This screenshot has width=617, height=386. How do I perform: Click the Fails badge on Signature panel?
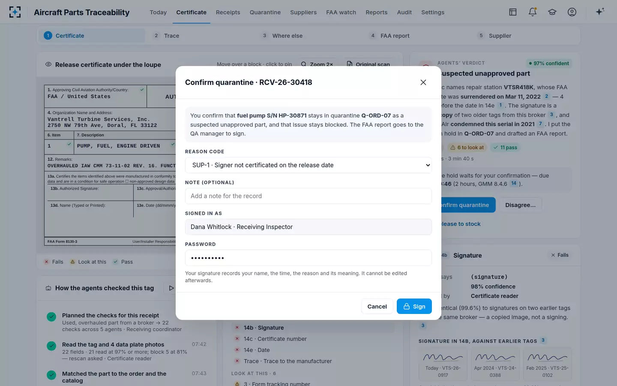point(560,255)
